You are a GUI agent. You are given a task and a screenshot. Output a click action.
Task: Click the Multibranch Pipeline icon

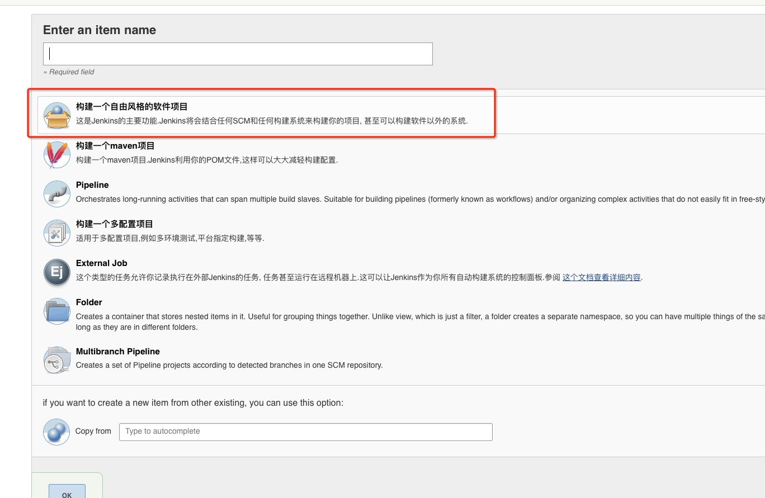[57, 361]
